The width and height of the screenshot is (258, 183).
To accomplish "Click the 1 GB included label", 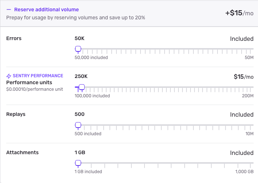I will coord(88,171).
